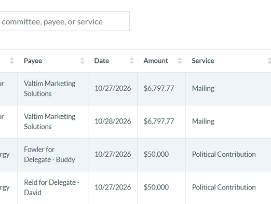
Task: Click Mailing service in the 10/28/2026 row
Action: pyautogui.click(x=203, y=121)
